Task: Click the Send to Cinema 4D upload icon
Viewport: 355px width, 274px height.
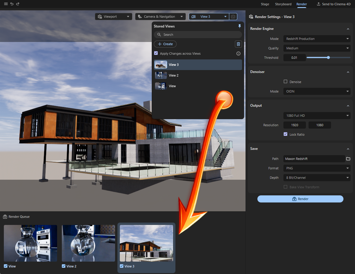Action: point(319,4)
